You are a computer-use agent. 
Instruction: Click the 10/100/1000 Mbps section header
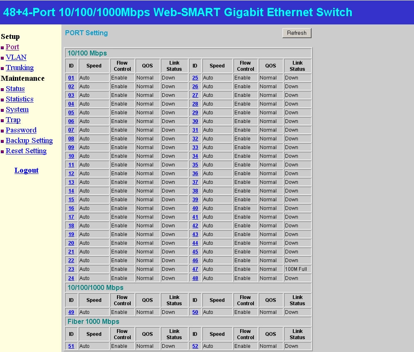[x=95, y=288]
